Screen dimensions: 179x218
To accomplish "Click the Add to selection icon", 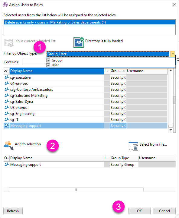I will point(9,145).
